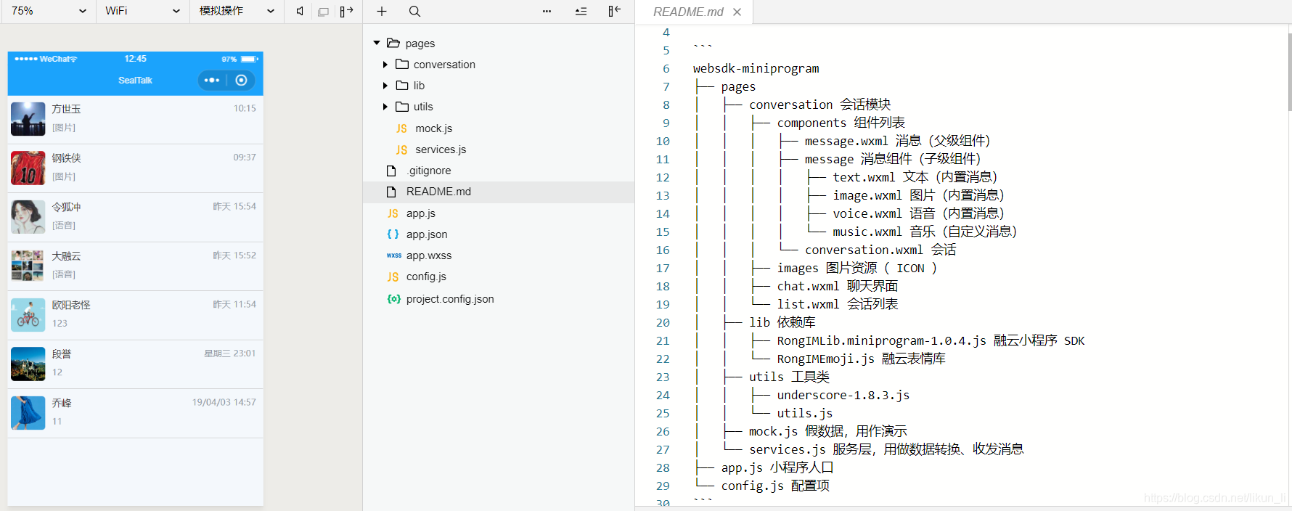Click 乔峰's blue skirt avatar thumbnail
This screenshot has width=1292, height=511.
28,413
